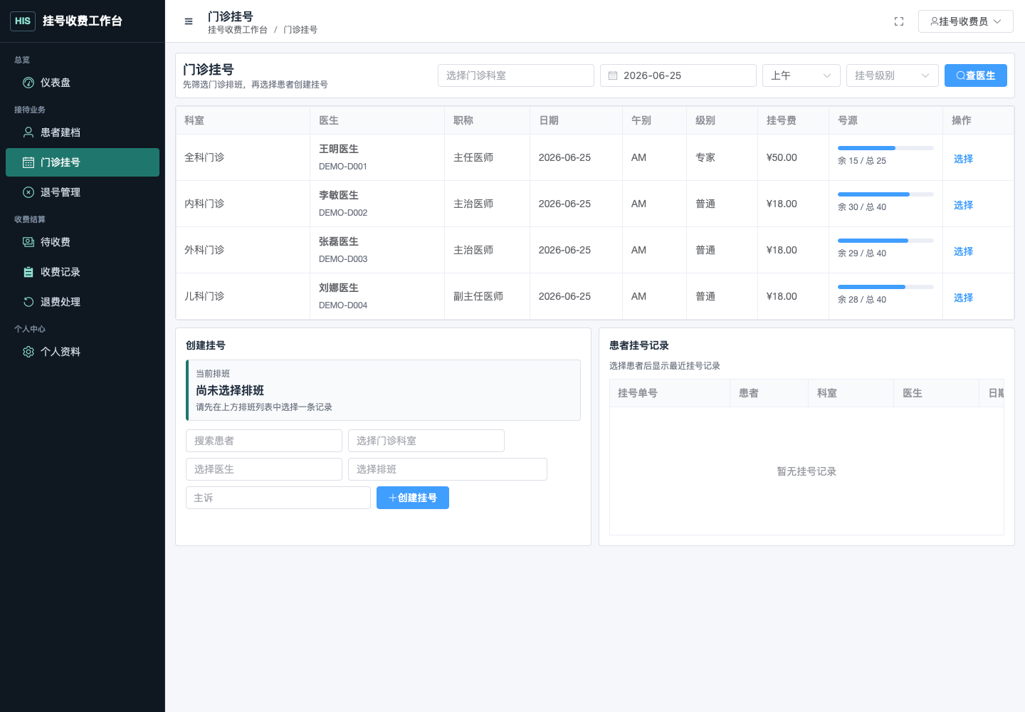Open the 选择医生 dropdown
This screenshot has height=712, width=1025.
(x=264, y=469)
